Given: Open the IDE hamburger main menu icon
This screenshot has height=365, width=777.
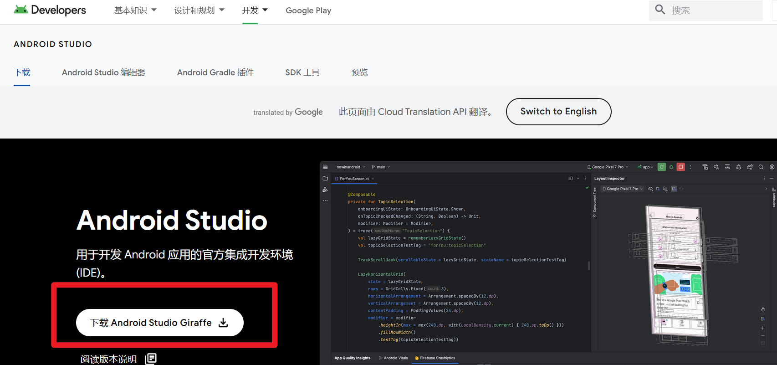Looking at the screenshot, I should coord(325,167).
